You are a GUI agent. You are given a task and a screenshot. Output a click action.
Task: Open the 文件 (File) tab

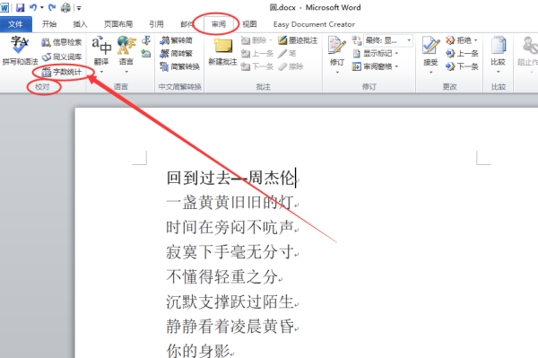click(16, 24)
